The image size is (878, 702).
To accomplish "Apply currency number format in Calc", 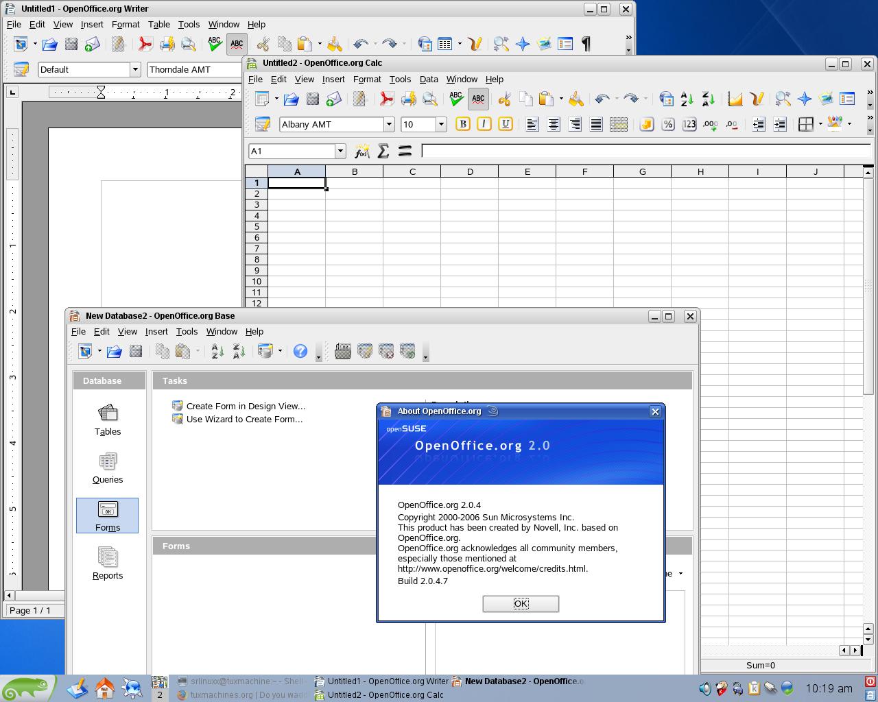I will click(647, 124).
